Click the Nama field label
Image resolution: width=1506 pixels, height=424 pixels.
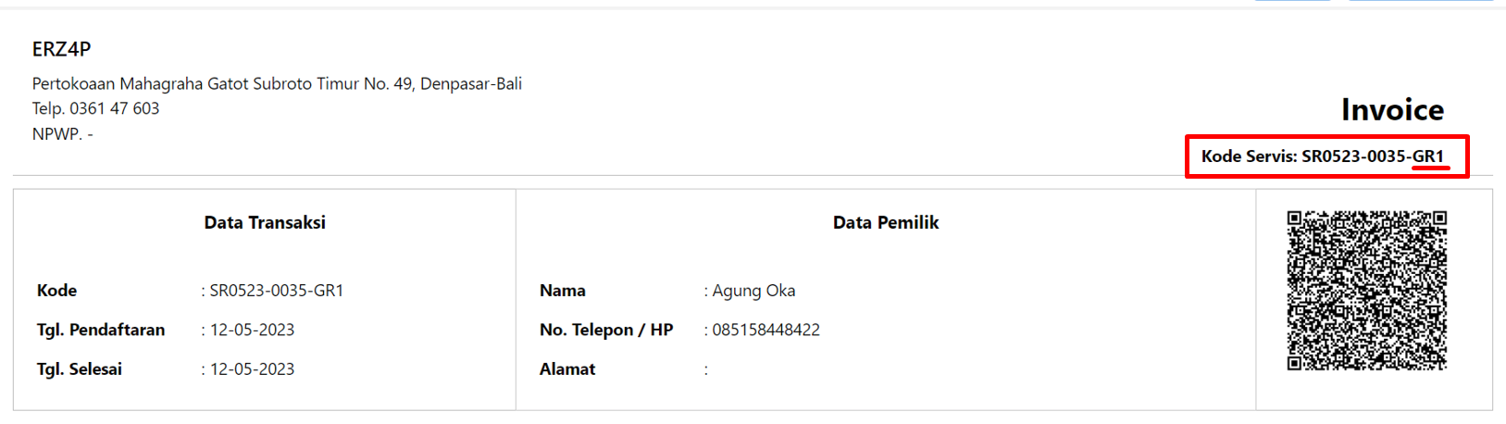point(563,291)
